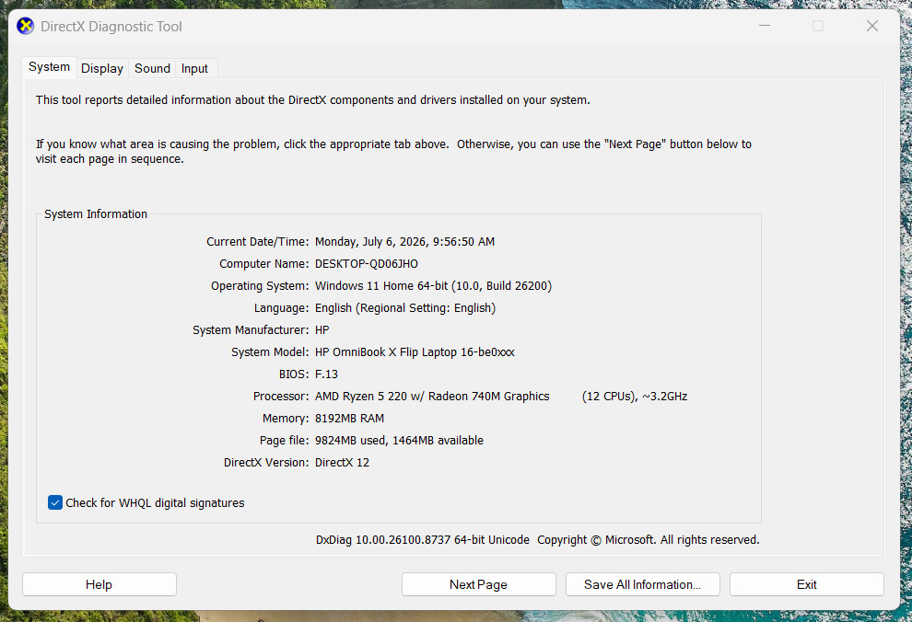This screenshot has width=912, height=622.
Task: Click the 8192MB RAM memory value
Action: click(x=349, y=418)
